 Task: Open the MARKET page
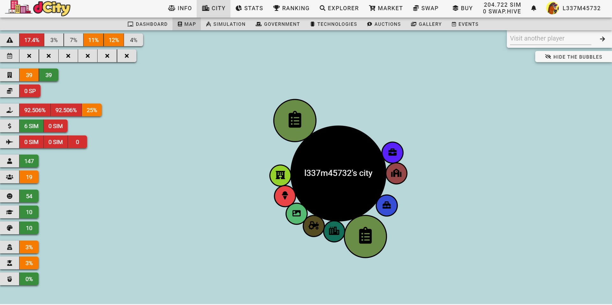pyautogui.click(x=386, y=8)
